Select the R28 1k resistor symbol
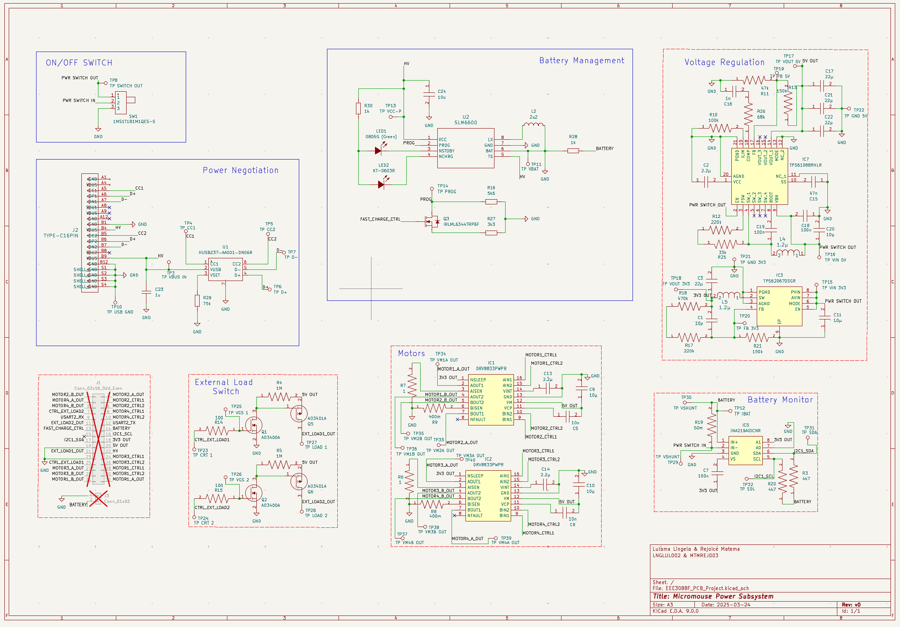Viewport: 900px width, 627px height. point(573,151)
